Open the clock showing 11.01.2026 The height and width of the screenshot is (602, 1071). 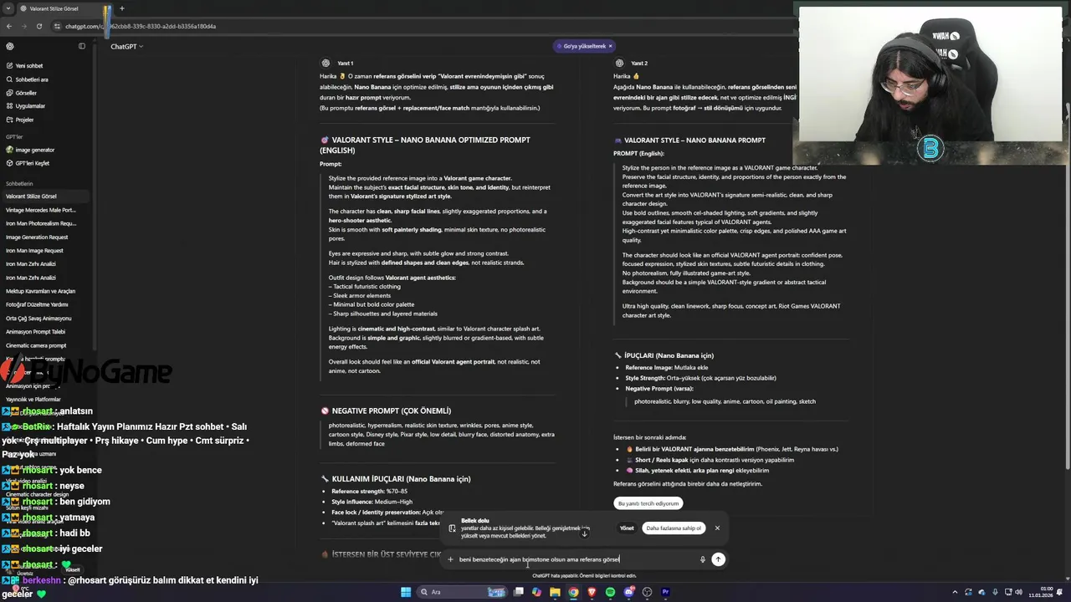coord(1043,592)
